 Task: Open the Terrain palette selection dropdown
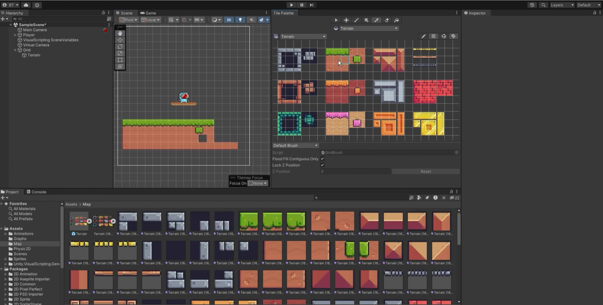[303, 36]
